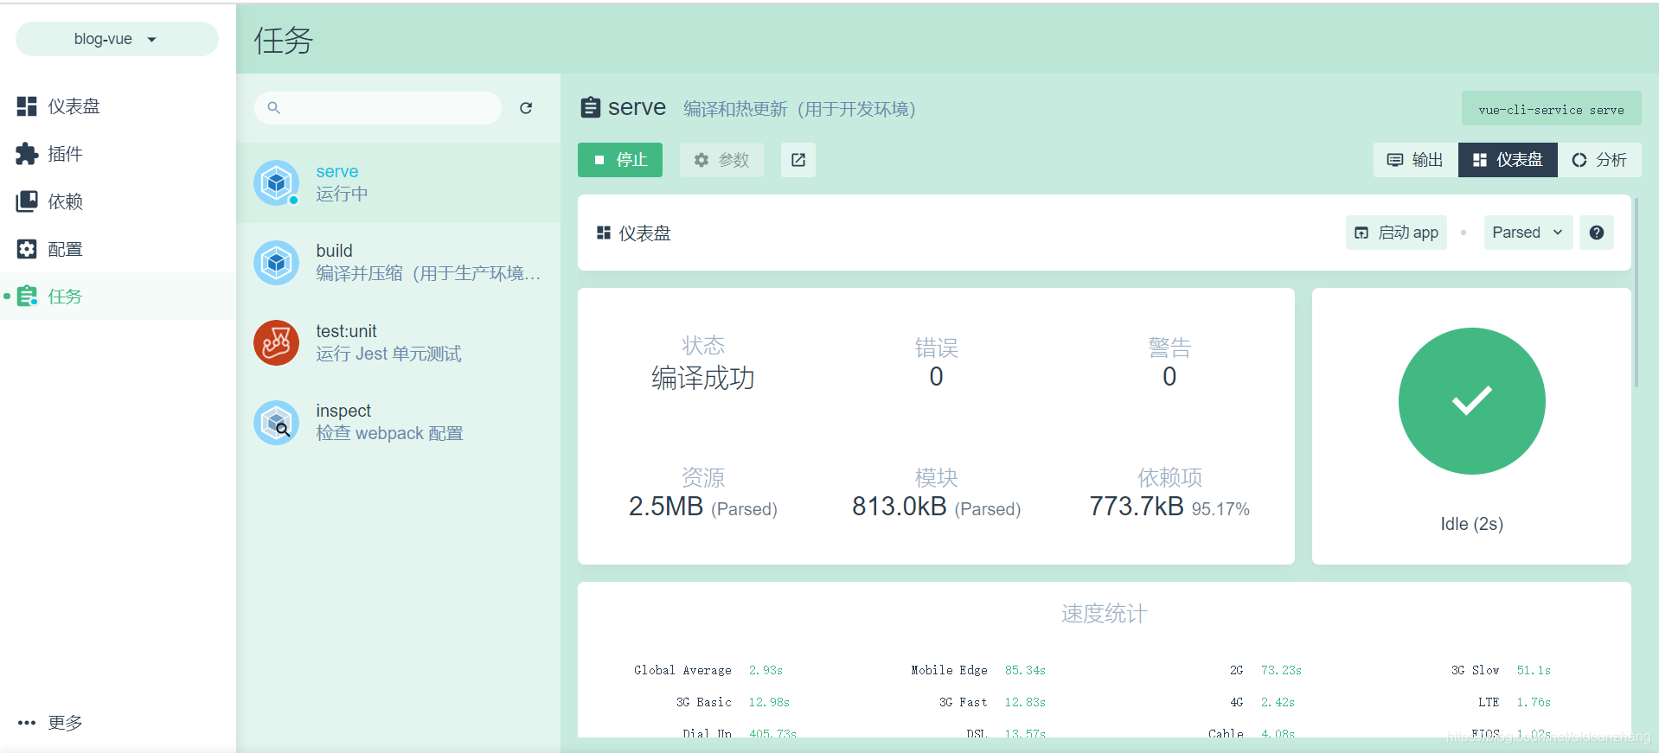Viewport: 1659px width, 753px height.
Task: Open help via question mark icon
Action: point(1597,233)
